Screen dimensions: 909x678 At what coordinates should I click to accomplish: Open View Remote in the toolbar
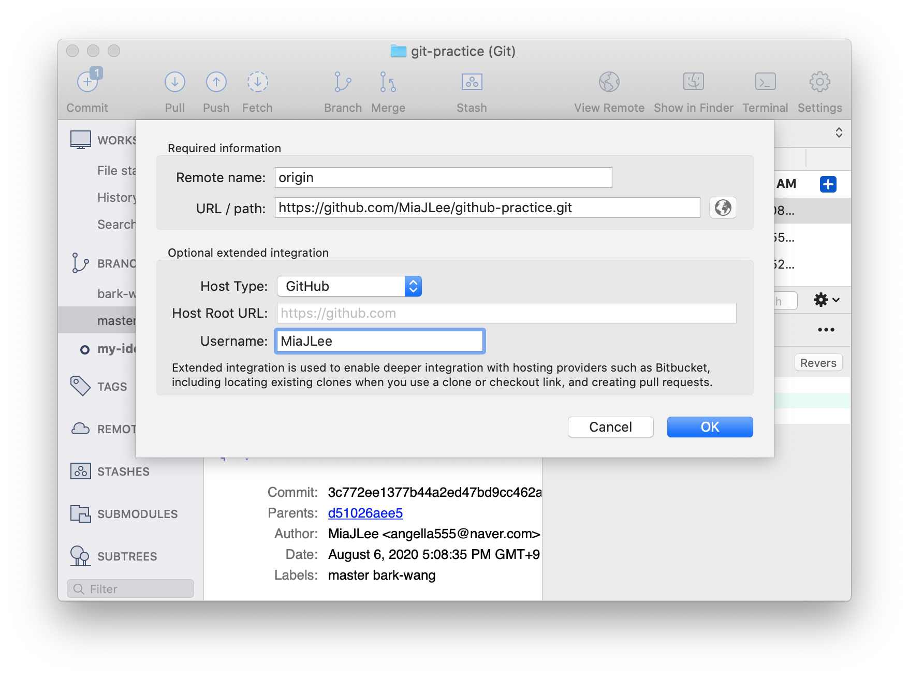tap(609, 82)
